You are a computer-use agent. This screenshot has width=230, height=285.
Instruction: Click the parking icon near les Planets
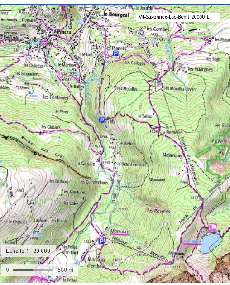point(115,53)
